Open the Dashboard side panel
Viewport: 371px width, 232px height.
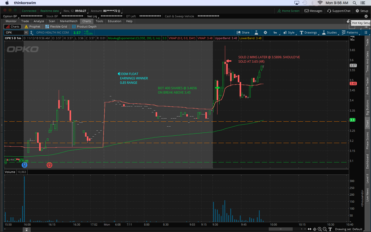pos(368,162)
